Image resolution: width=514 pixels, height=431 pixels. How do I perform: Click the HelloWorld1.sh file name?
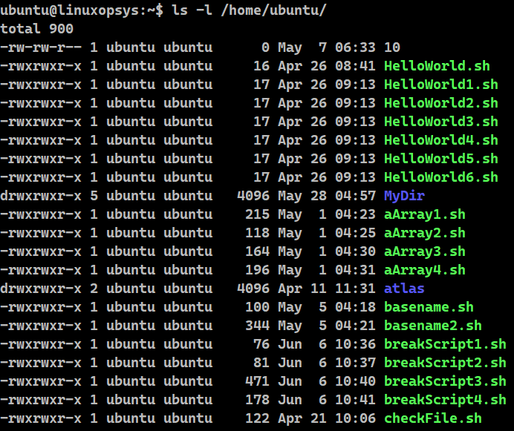point(441,85)
